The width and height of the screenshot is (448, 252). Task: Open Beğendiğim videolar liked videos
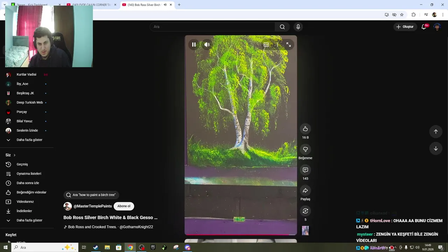tap(27, 192)
